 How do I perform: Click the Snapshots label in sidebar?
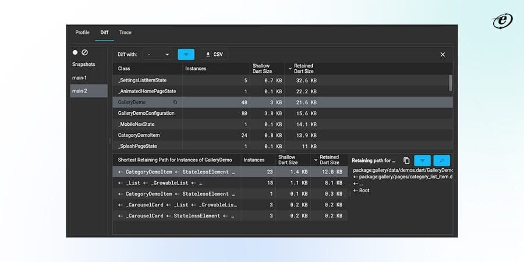(x=83, y=65)
